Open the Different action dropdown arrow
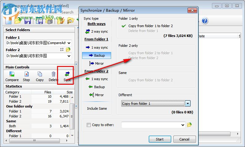 tap(188, 104)
